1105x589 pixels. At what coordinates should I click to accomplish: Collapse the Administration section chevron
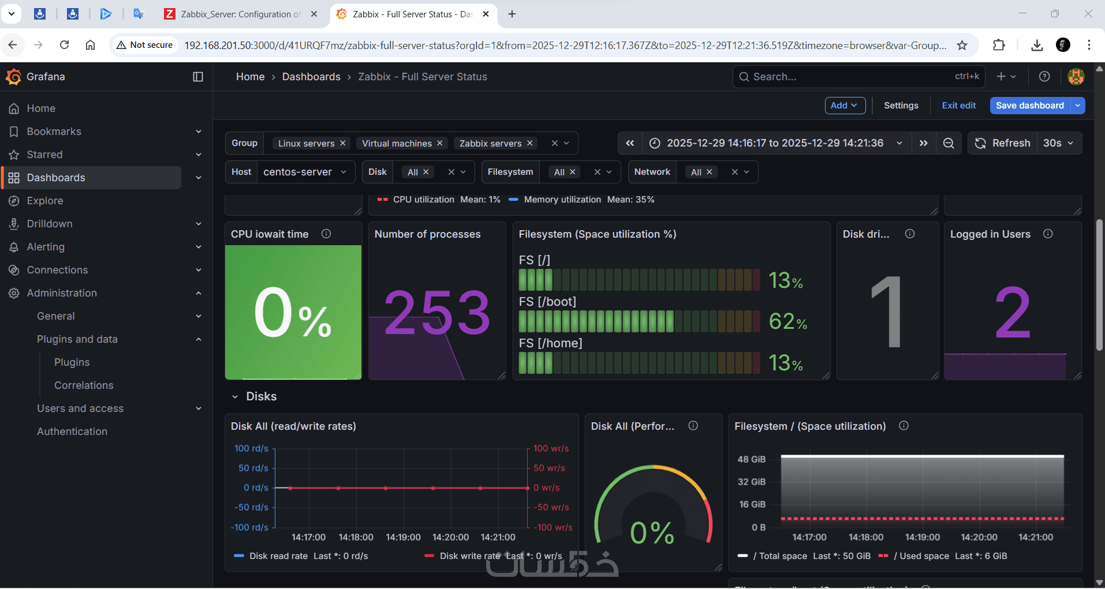pyautogui.click(x=199, y=293)
